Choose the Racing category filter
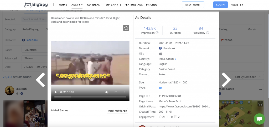The height and width of the screenshot is (127, 269). coord(223,29)
